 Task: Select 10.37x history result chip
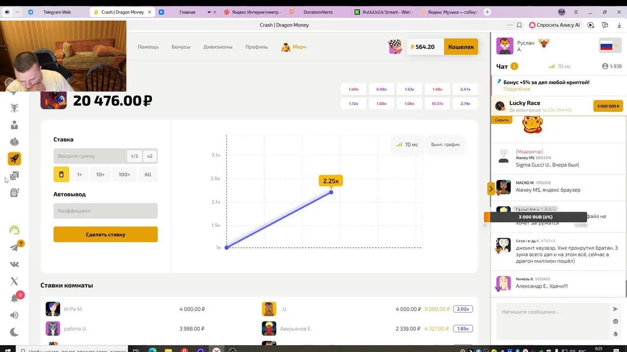(437, 104)
